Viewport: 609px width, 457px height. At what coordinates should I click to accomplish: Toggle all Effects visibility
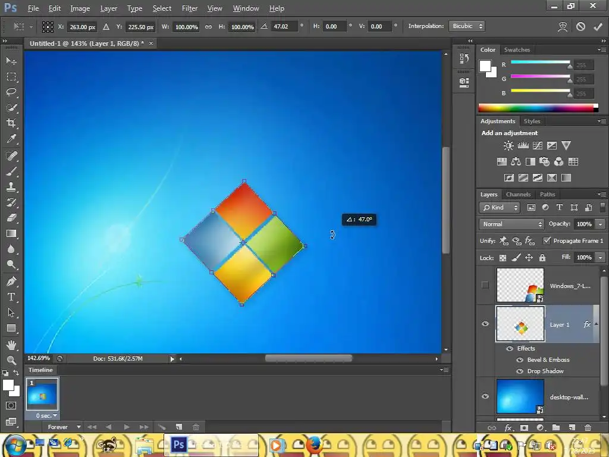[510, 349]
